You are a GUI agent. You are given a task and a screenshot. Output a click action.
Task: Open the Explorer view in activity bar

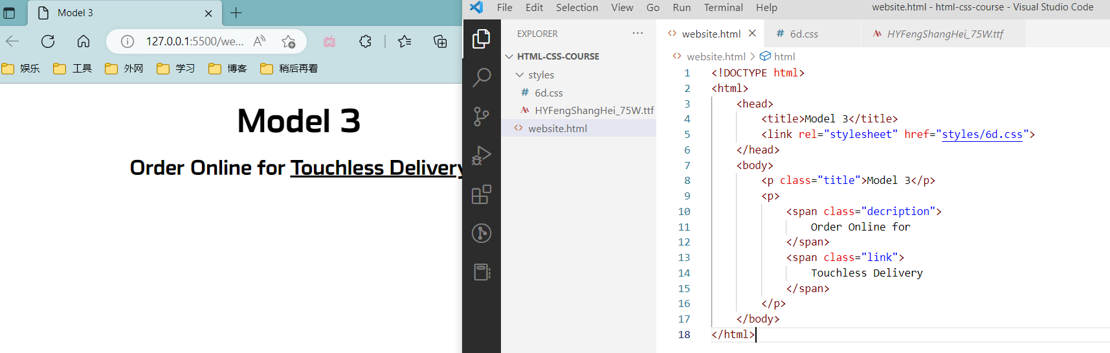481,39
